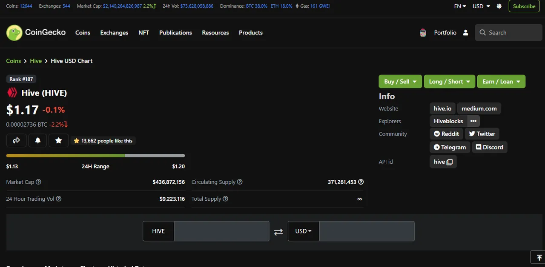Click the market cap value in top bar

(x=122, y=6)
